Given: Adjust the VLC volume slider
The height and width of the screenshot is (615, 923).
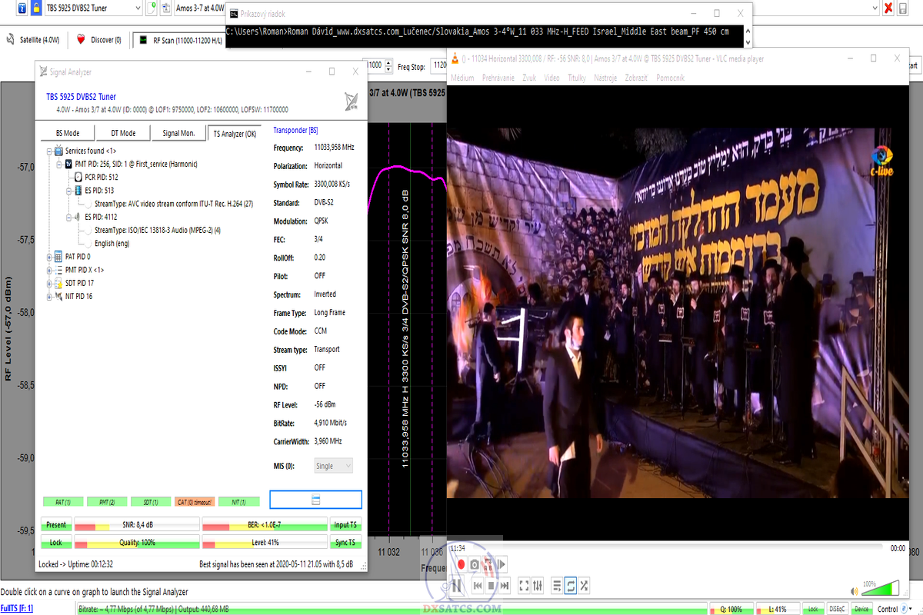Looking at the screenshot, I should point(879,589).
